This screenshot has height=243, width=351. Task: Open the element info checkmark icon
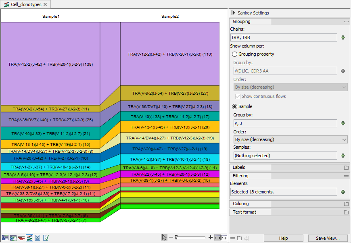pos(46,238)
